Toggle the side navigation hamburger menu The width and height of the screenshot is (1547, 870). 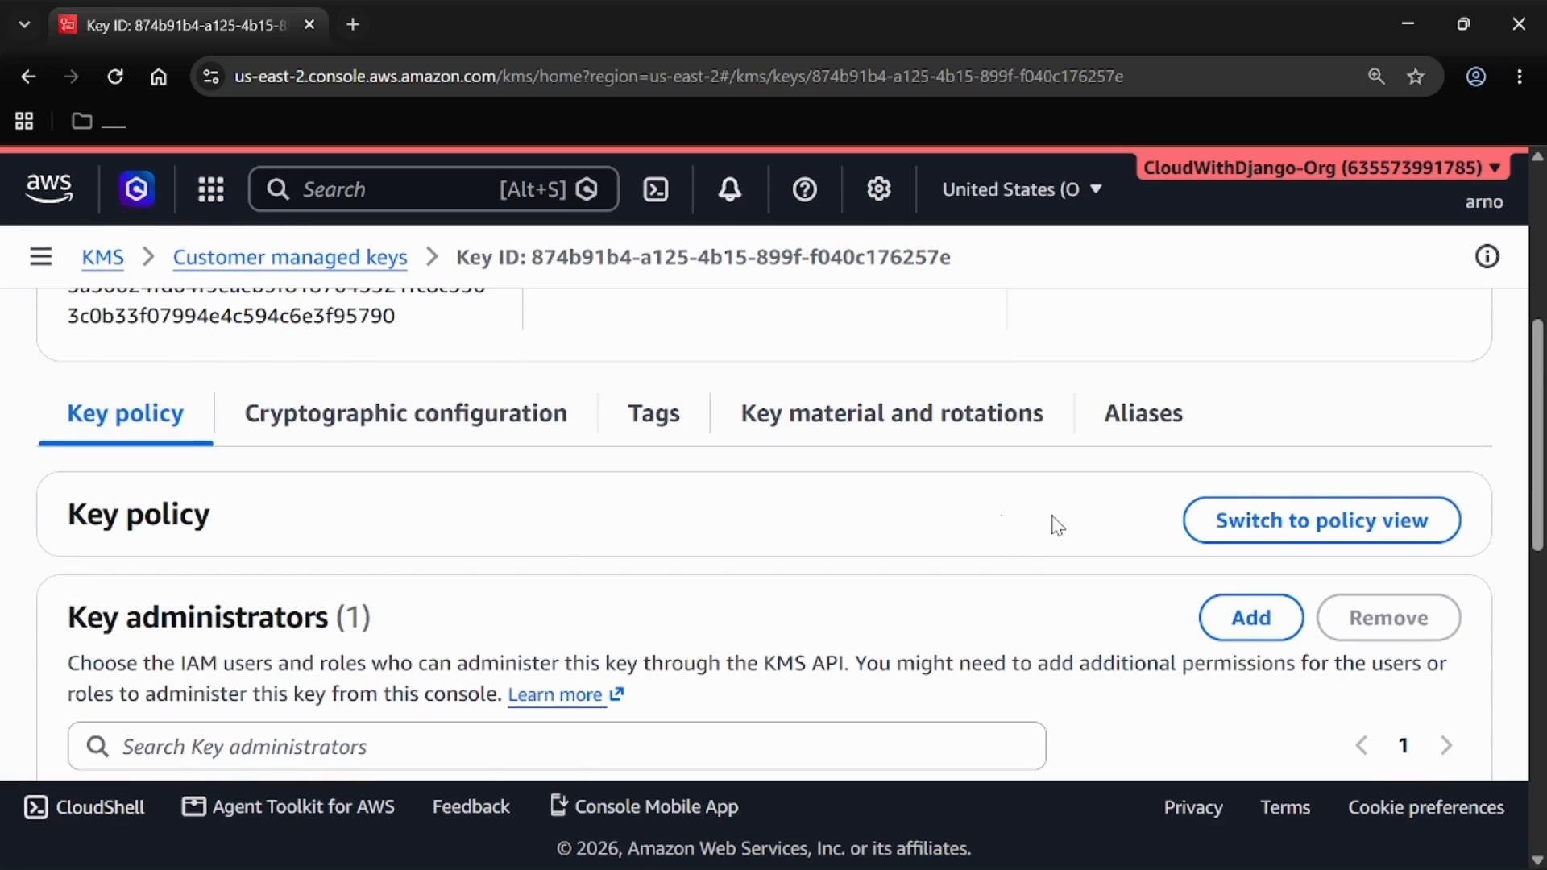click(41, 257)
